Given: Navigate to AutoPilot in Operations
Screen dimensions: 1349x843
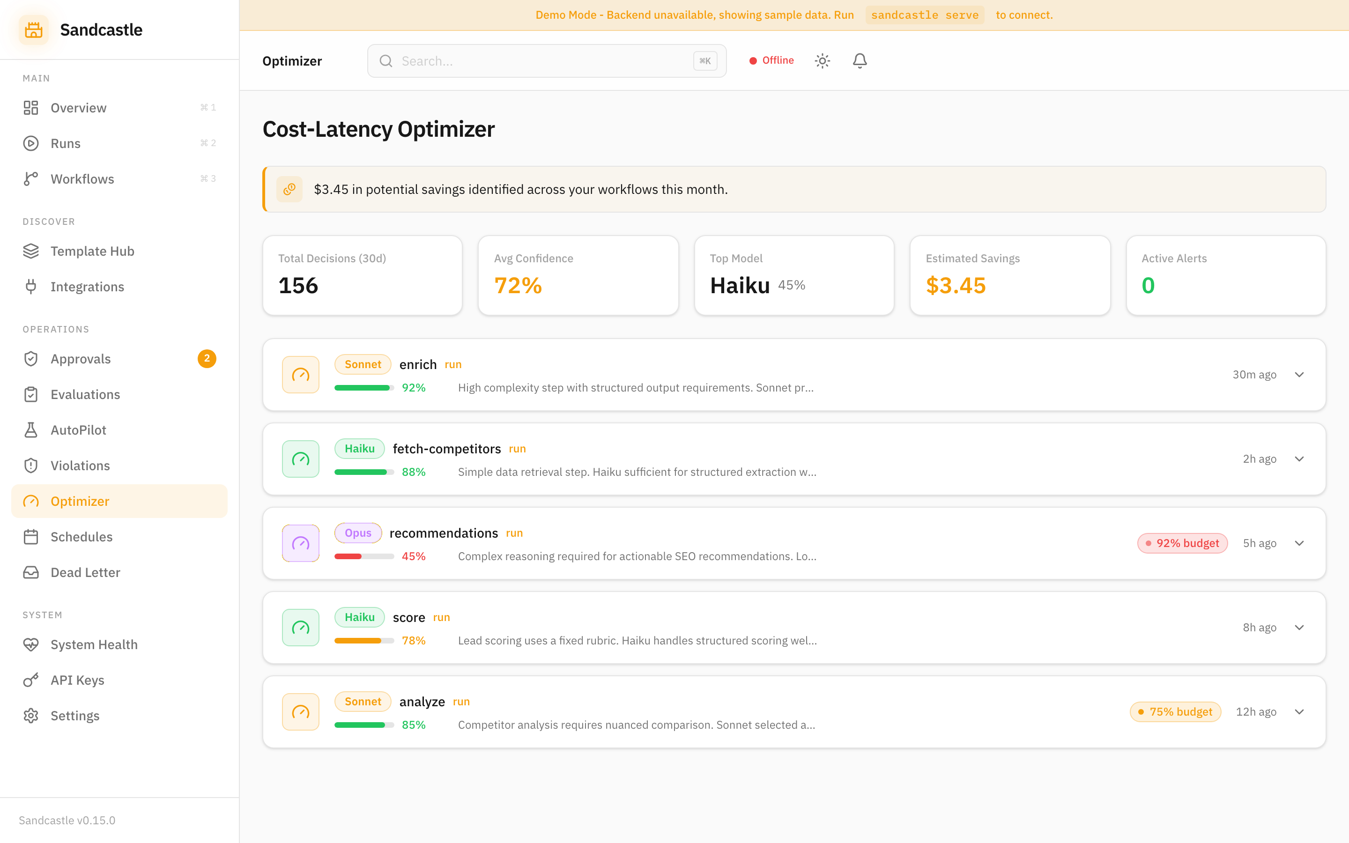Looking at the screenshot, I should 78,430.
